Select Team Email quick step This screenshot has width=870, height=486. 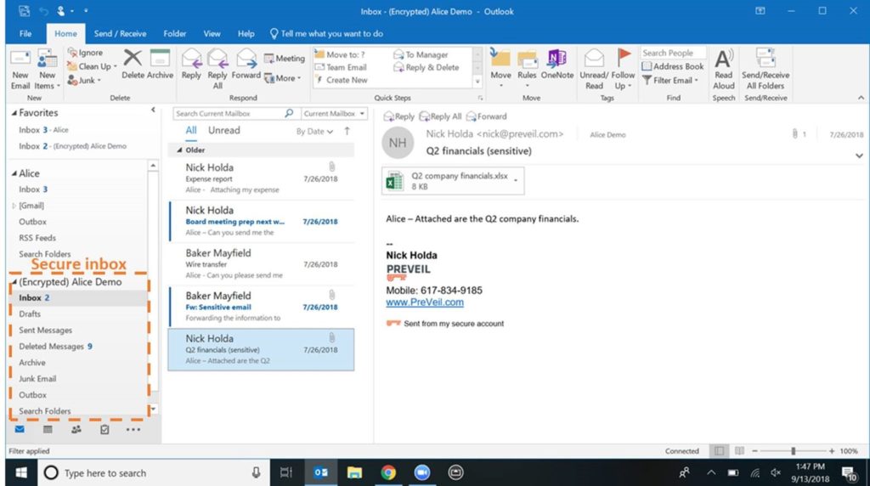pos(341,67)
